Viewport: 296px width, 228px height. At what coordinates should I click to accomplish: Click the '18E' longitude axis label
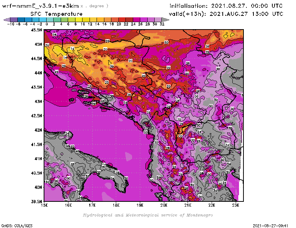tap(116, 205)
